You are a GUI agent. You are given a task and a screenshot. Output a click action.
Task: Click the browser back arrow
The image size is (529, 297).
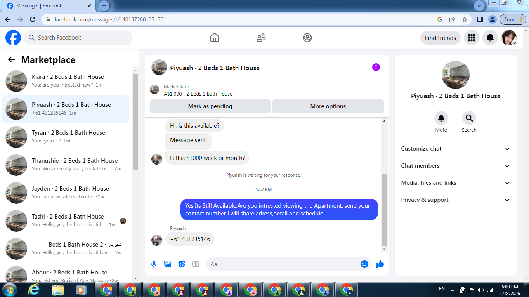[8, 19]
